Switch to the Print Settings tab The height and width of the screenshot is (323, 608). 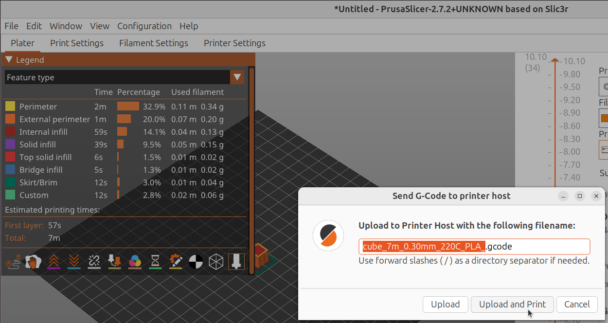point(77,43)
